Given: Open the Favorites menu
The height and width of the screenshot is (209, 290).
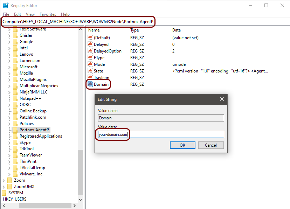Looking at the screenshot, I should (48, 14).
